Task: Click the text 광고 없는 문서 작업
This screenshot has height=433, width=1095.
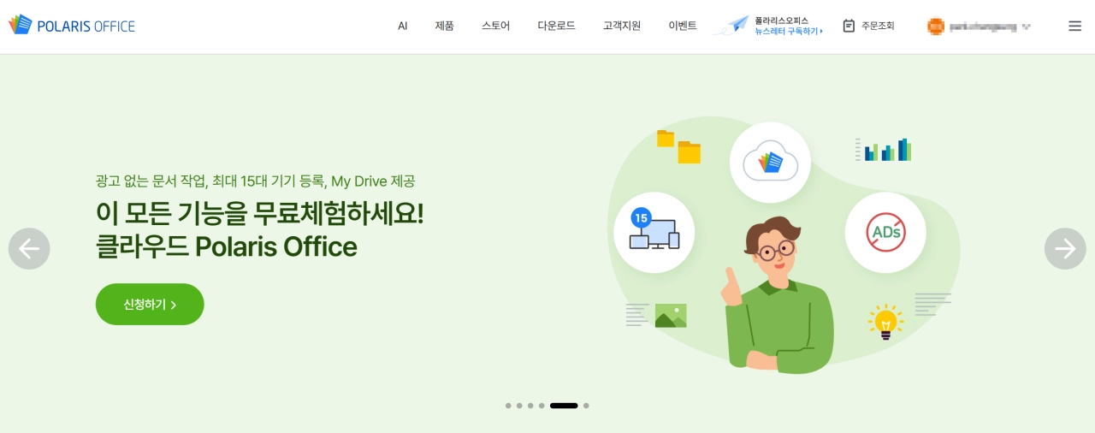Action: (151, 181)
